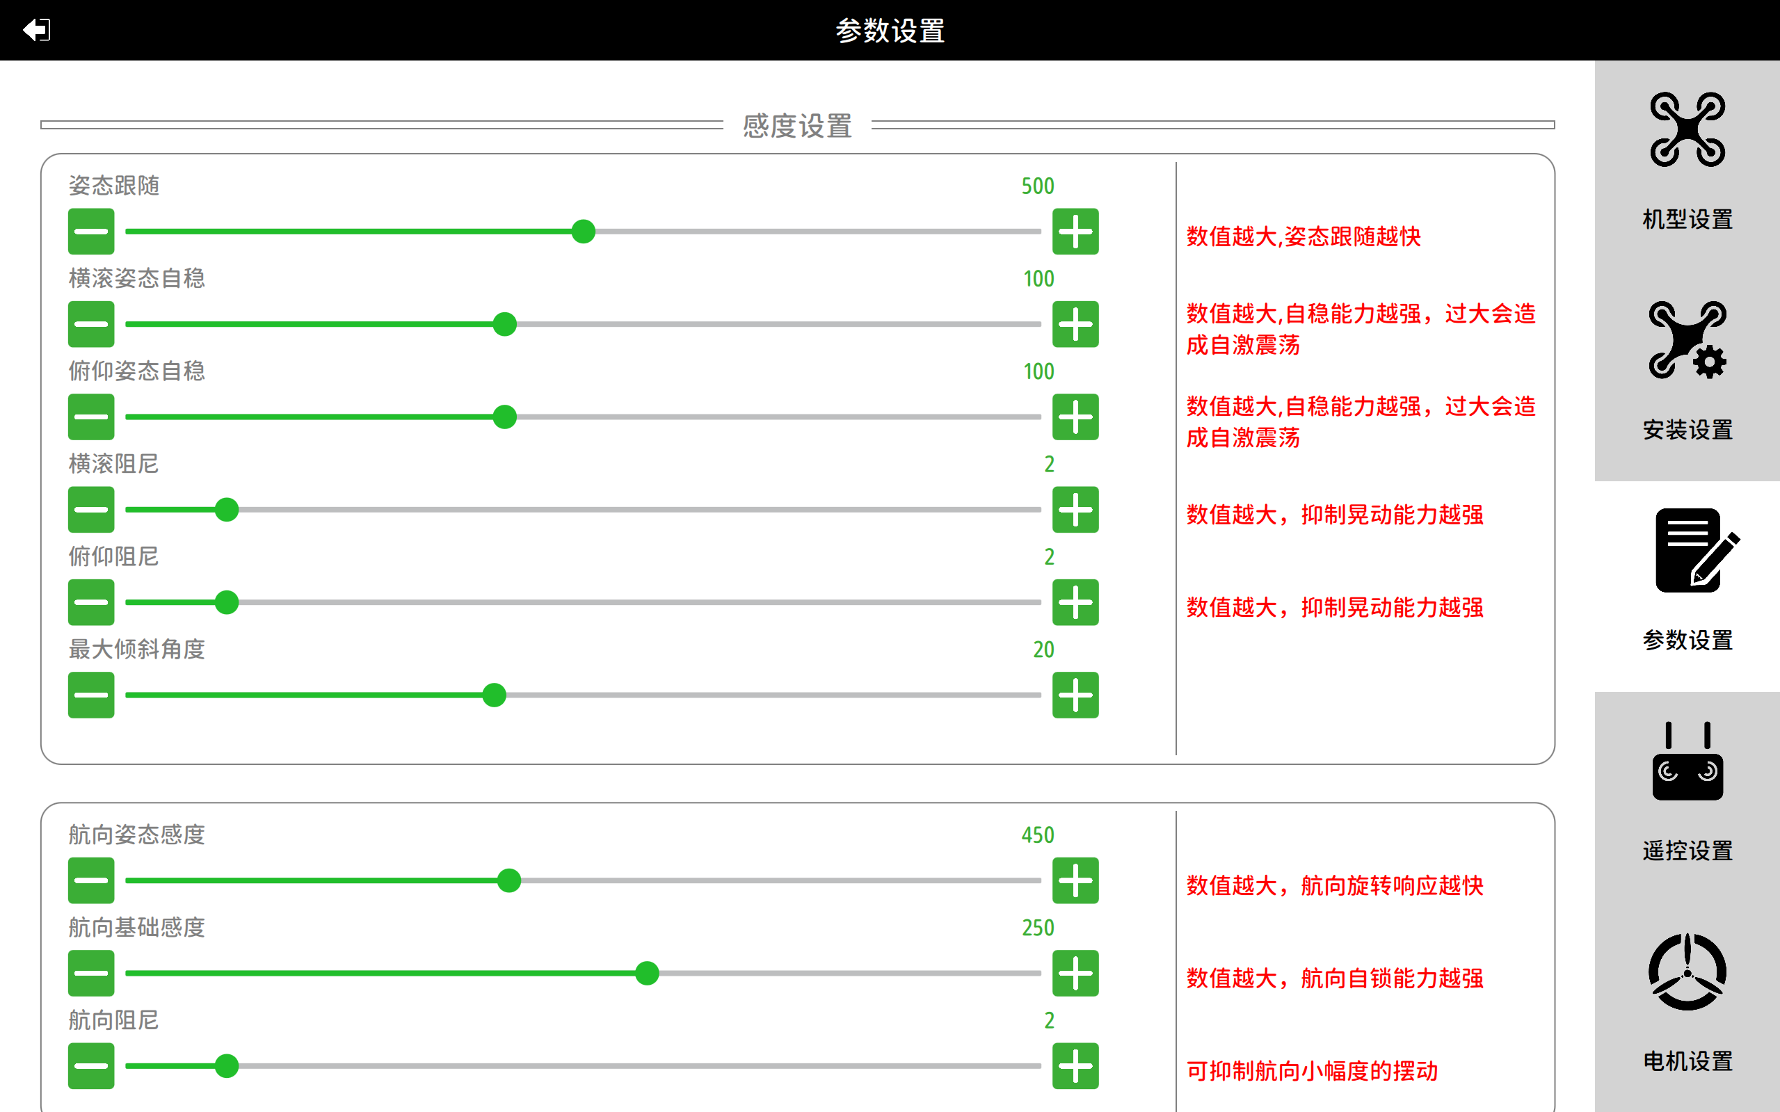Click the 姿态跟随 slider track
The height and width of the screenshot is (1112, 1780).
[x=809, y=232]
